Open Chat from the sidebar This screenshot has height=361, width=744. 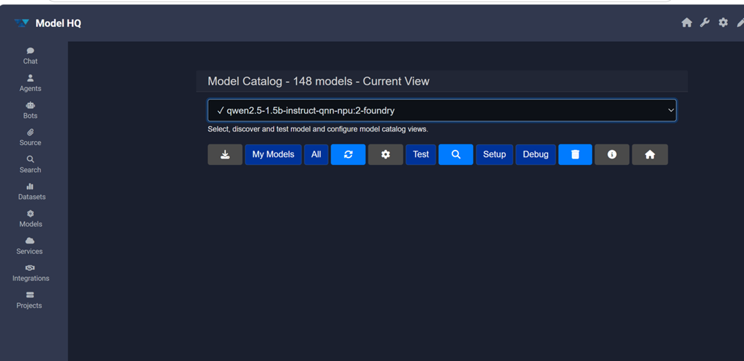pos(30,56)
